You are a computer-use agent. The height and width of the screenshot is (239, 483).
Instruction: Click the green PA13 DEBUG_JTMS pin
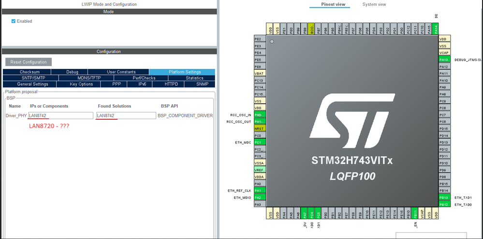click(x=444, y=60)
